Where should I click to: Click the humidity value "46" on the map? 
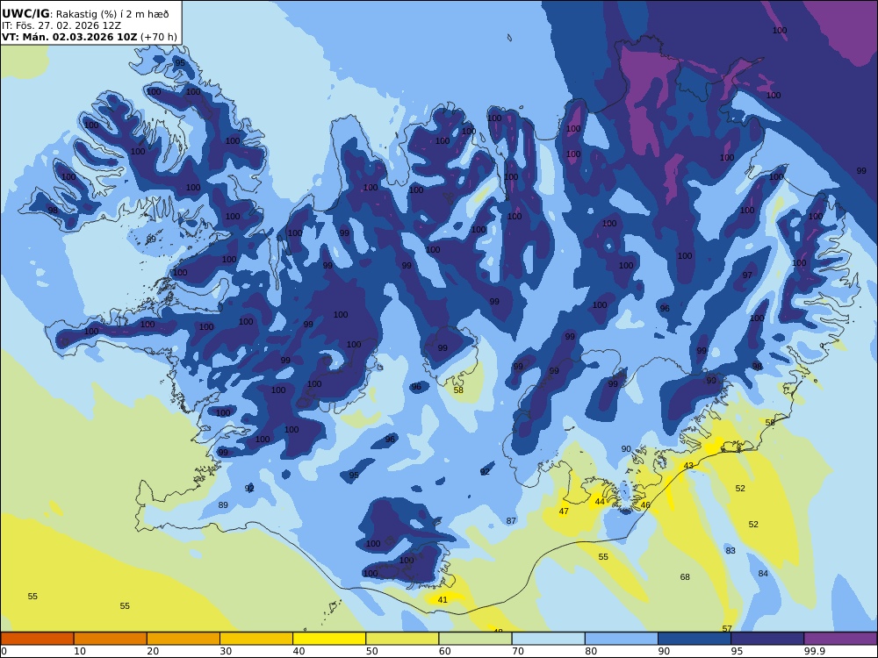point(645,504)
